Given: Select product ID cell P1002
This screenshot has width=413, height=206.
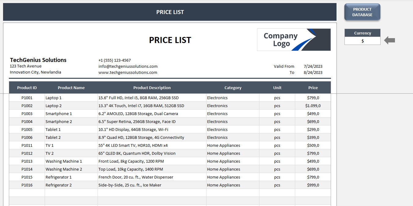Looking at the screenshot, I should coord(27,106).
